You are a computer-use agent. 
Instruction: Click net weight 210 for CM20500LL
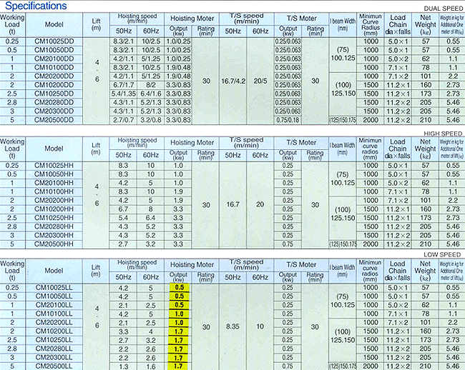point(426,366)
